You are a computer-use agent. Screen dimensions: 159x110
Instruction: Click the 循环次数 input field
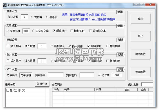pyautogui.click(x=24, y=17)
